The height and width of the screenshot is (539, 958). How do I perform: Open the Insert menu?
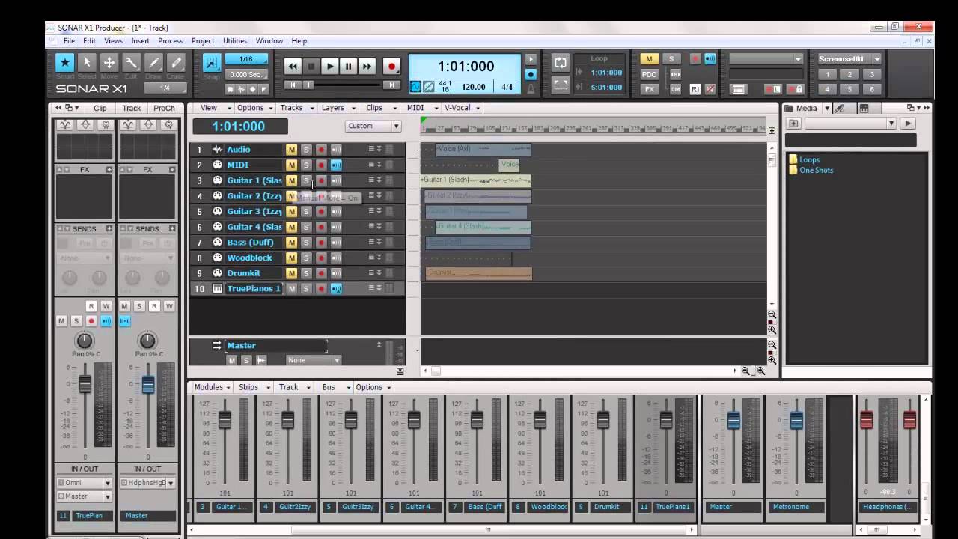pyautogui.click(x=140, y=41)
